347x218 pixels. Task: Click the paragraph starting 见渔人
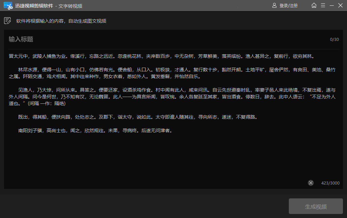(172, 97)
